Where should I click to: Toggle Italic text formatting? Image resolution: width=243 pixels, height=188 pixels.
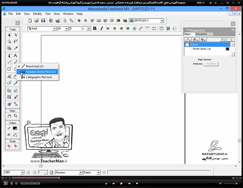coord(101,28)
